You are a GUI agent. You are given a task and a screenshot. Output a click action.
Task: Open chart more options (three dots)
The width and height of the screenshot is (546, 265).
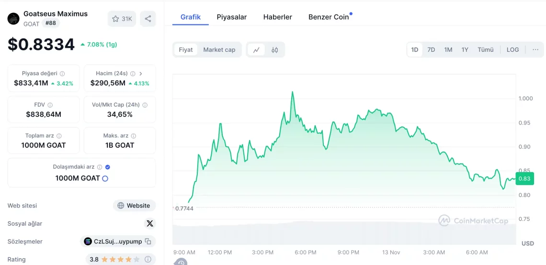point(535,50)
